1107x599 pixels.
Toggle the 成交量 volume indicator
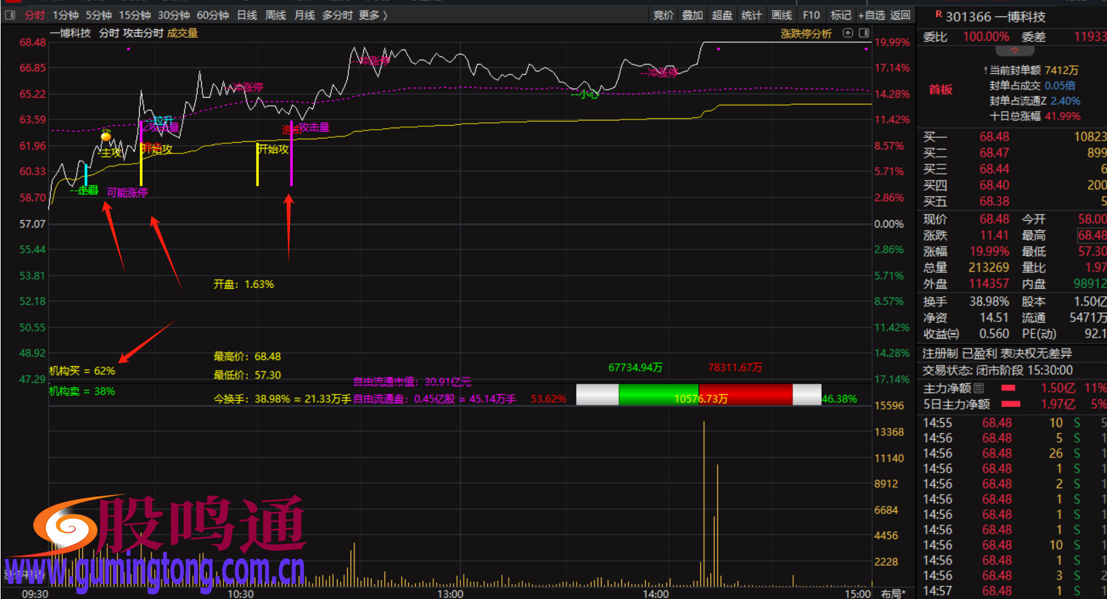pos(182,33)
